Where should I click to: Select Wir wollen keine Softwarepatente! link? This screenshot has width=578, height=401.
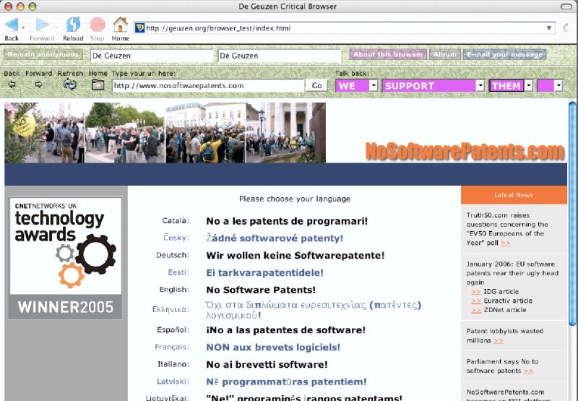[296, 256]
